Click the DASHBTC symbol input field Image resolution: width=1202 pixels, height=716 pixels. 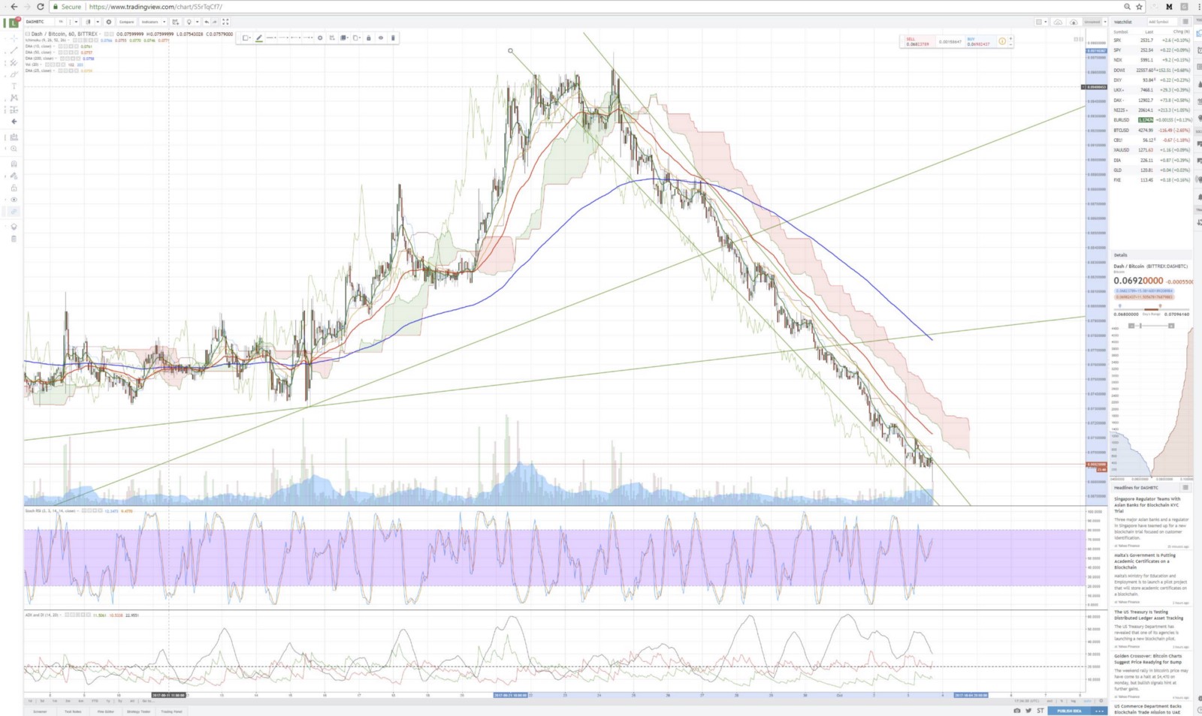tap(40, 22)
